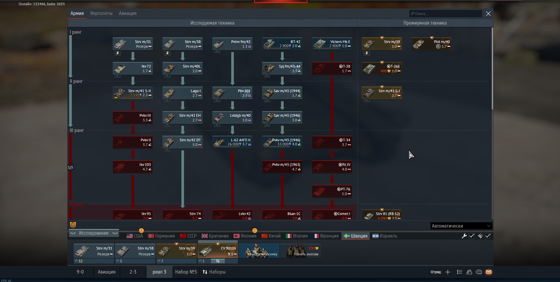Click the rank II completion bar
This screenshot has width=560, height=282.
pos(70,105)
